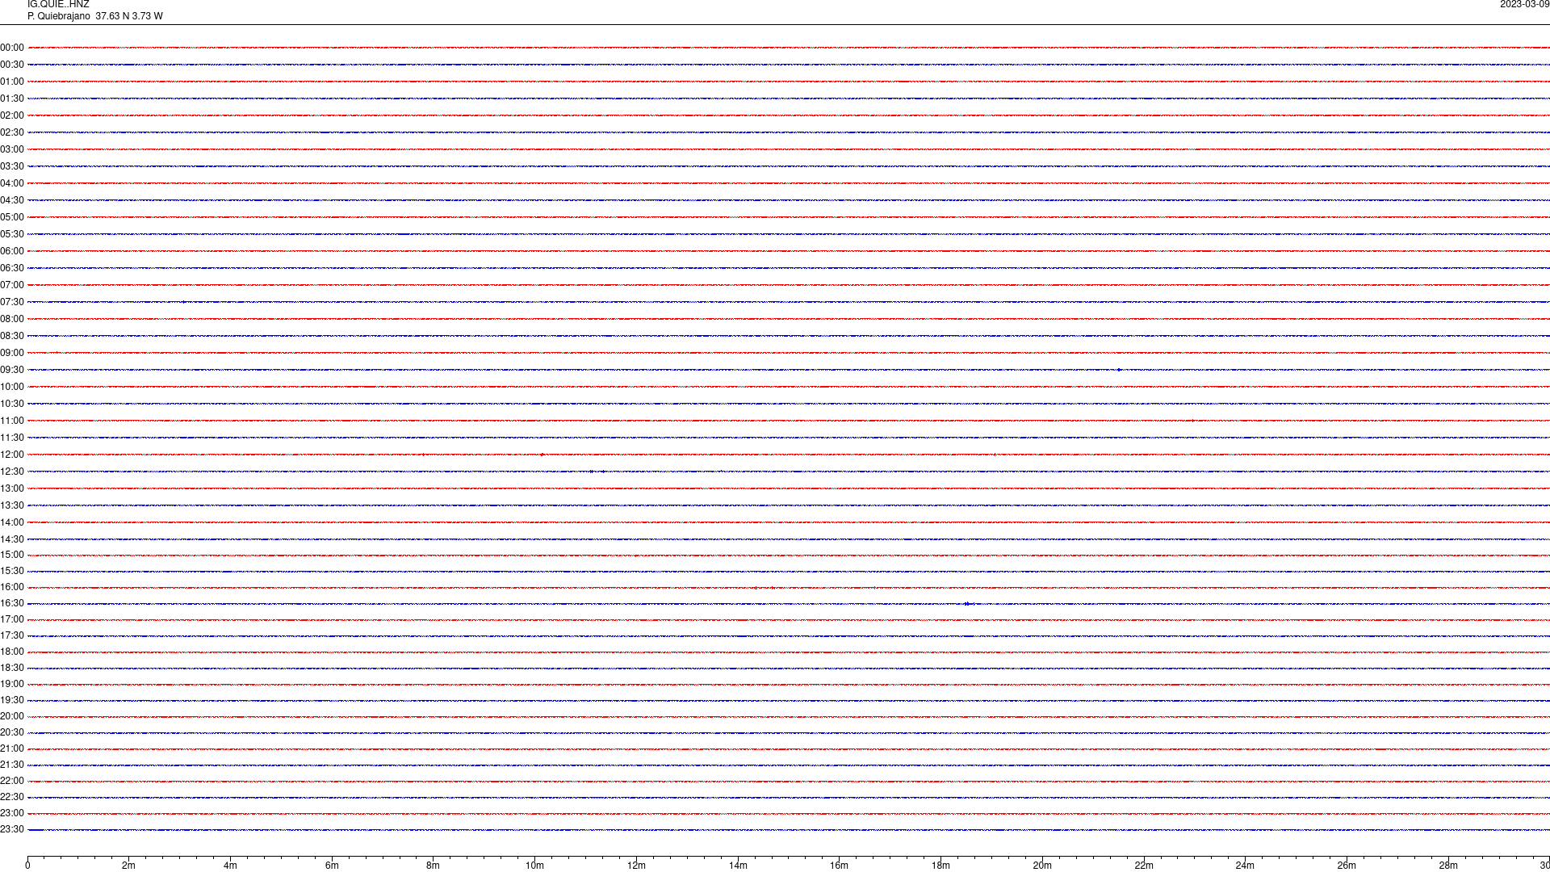Select the 19:30 trace time label

12,700
